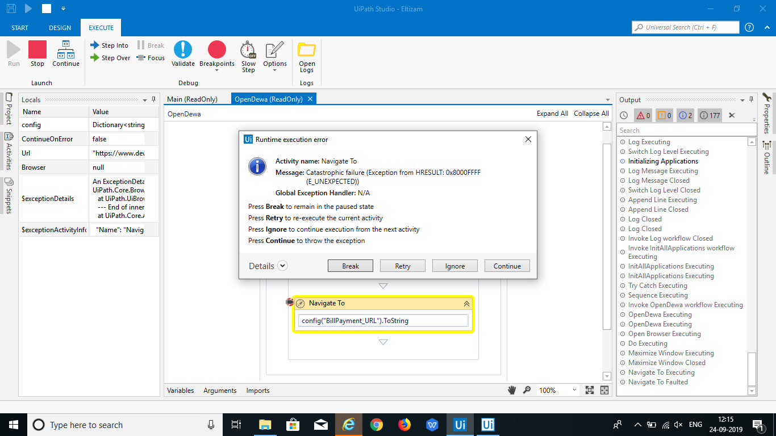Toggle the trace filter showing 177
The image size is (776, 436).
(x=710, y=115)
